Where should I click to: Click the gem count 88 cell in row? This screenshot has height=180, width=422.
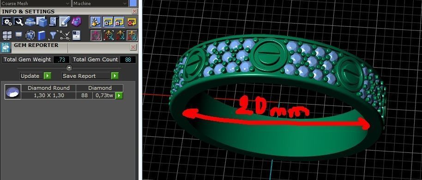tap(84, 95)
